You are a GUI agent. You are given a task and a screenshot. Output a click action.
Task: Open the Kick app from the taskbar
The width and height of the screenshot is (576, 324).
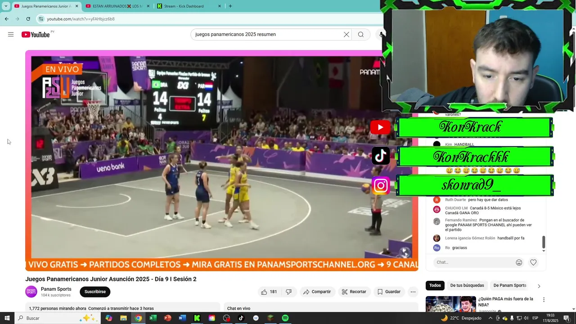[197, 318]
